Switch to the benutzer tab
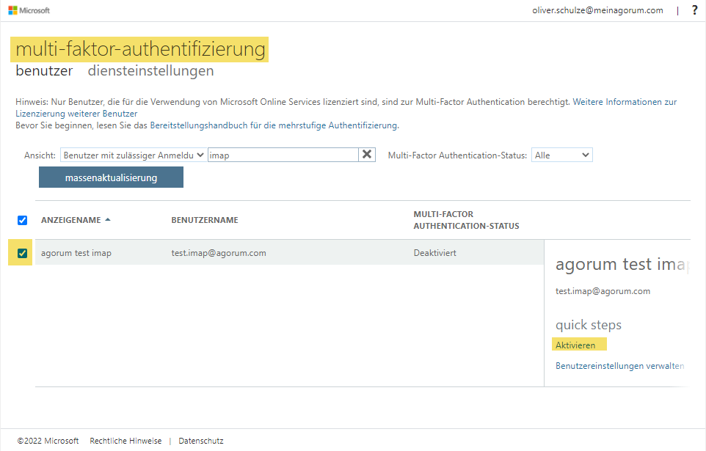 (x=44, y=70)
